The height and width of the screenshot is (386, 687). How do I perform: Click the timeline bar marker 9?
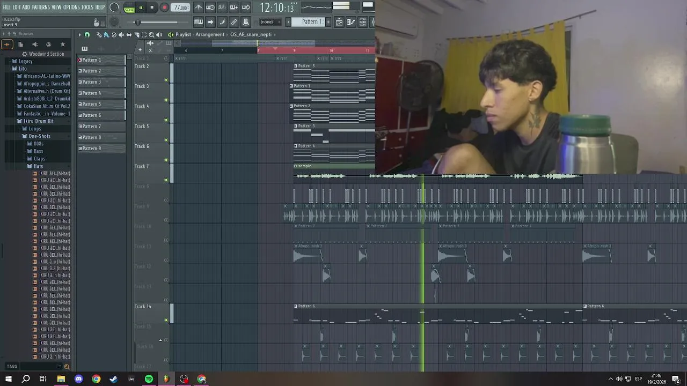tap(294, 50)
